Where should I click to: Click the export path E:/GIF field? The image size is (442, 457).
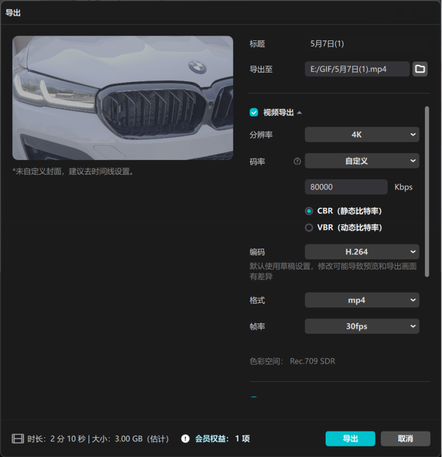pyautogui.click(x=357, y=69)
